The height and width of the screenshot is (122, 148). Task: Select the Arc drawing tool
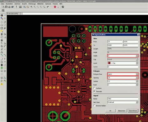click(x=5, y=62)
